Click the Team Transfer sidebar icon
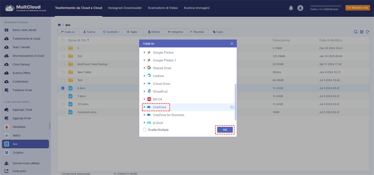 click(7, 47)
